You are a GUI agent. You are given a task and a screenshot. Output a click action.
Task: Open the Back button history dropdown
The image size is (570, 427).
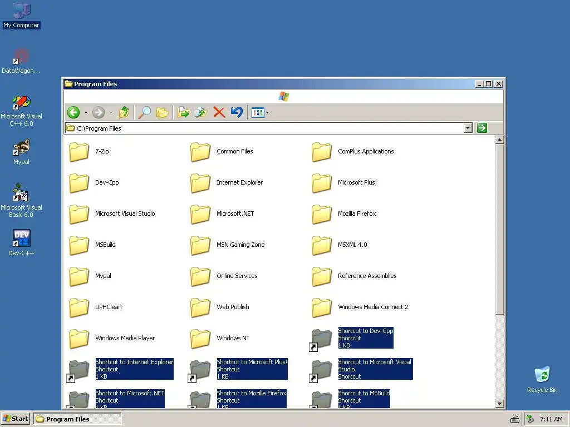coord(86,112)
